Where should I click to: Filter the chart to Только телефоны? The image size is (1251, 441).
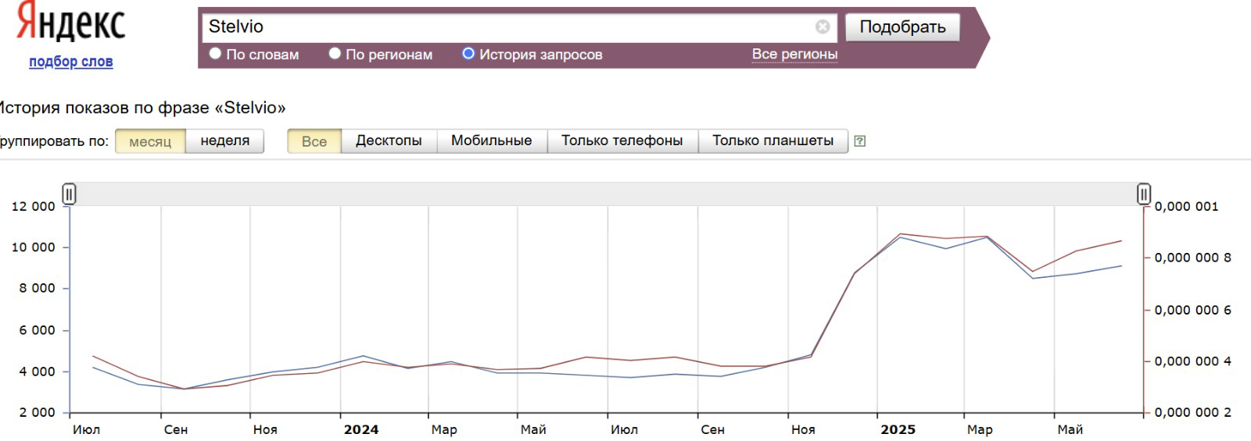622,141
